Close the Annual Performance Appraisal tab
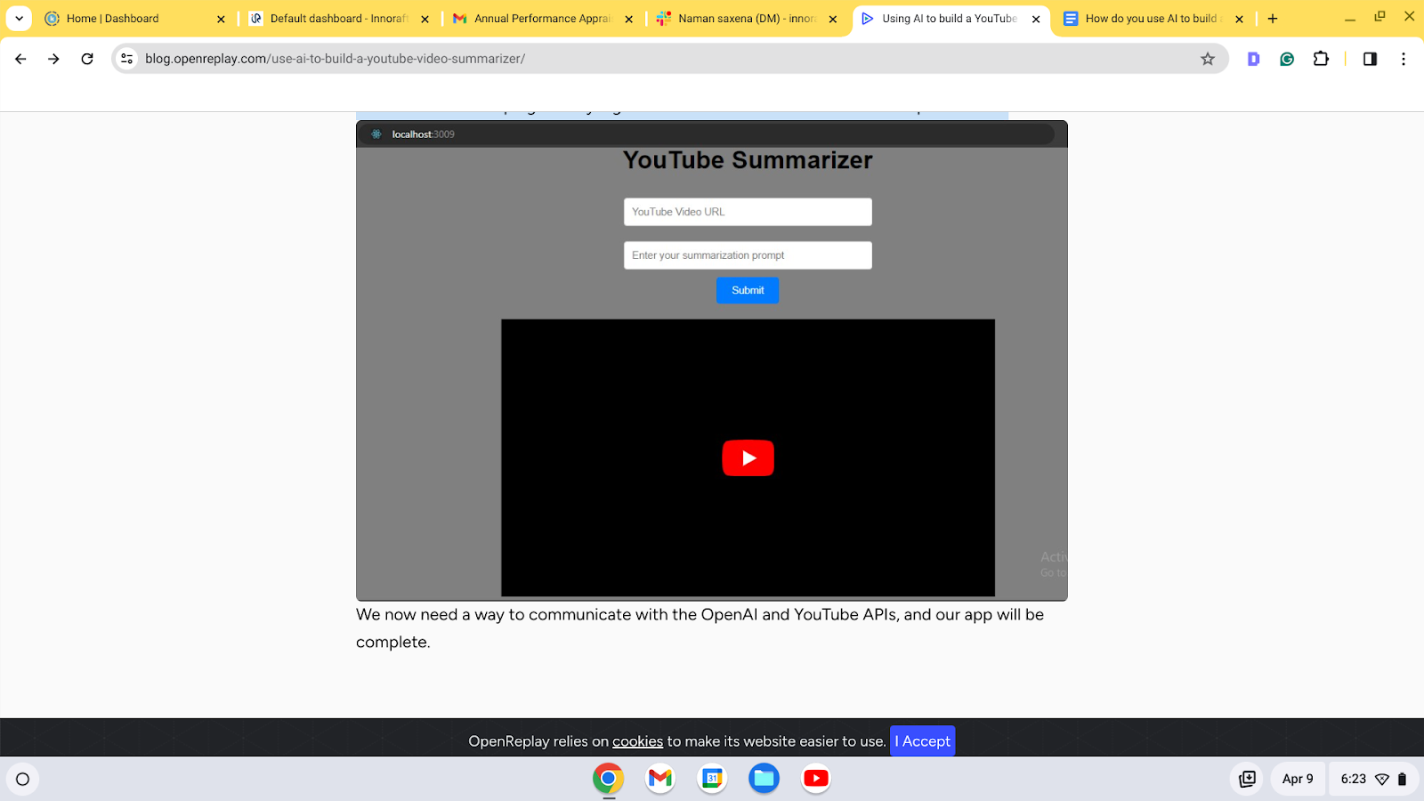This screenshot has height=801, width=1424. click(x=628, y=19)
